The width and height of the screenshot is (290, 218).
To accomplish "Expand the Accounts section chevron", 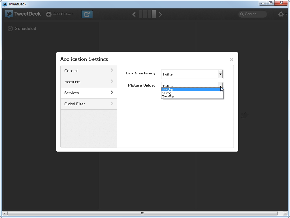I will [x=112, y=82].
